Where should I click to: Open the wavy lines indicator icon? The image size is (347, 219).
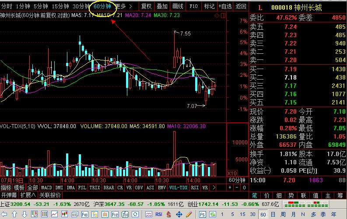click(149, 214)
